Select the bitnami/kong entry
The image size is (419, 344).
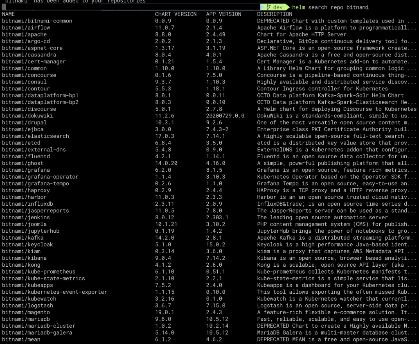(x=21, y=265)
